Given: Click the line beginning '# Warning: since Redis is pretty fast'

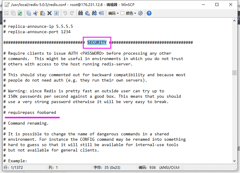Looking at the screenshot, I should 84,91.
